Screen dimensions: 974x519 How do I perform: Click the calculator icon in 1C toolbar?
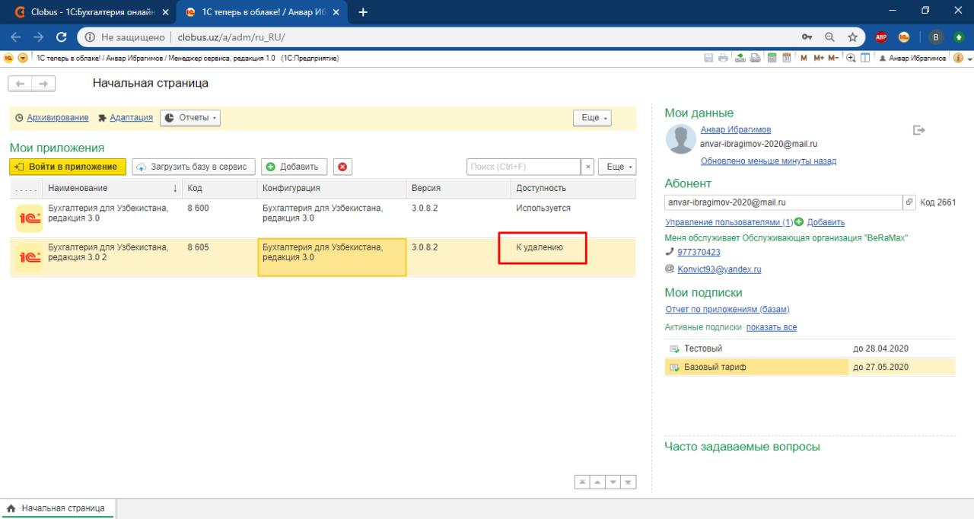771,58
